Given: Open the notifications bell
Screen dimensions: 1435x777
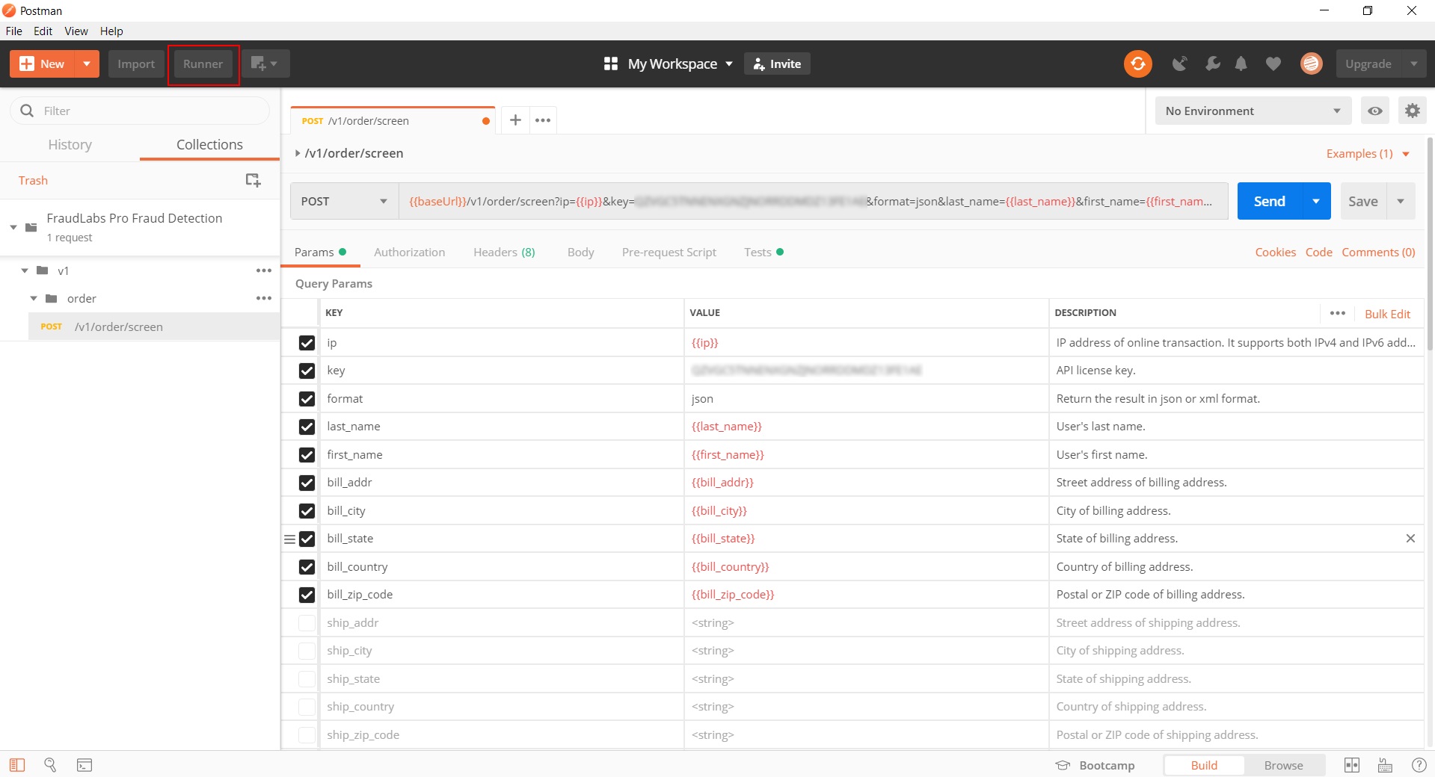Looking at the screenshot, I should point(1241,64).
